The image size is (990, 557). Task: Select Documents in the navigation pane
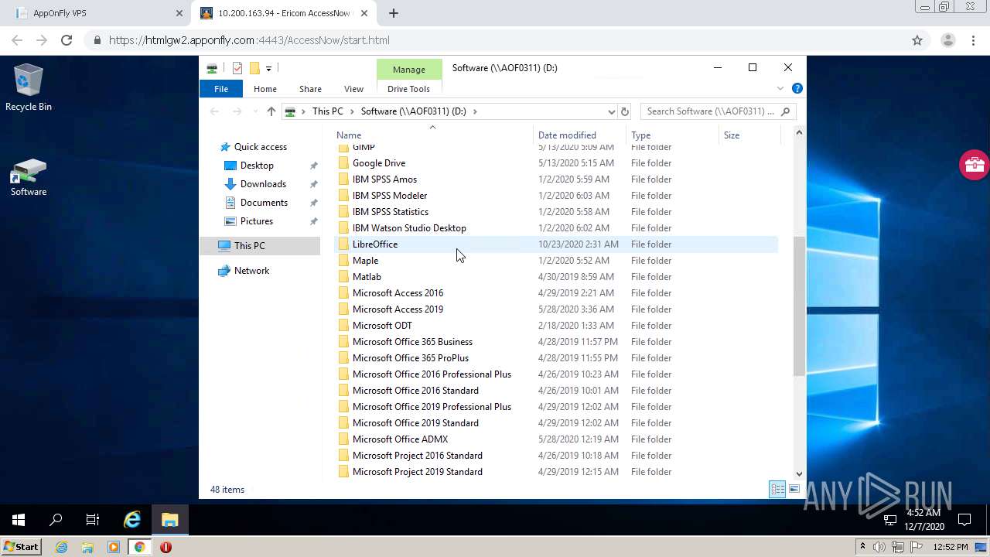click(264, 203)
